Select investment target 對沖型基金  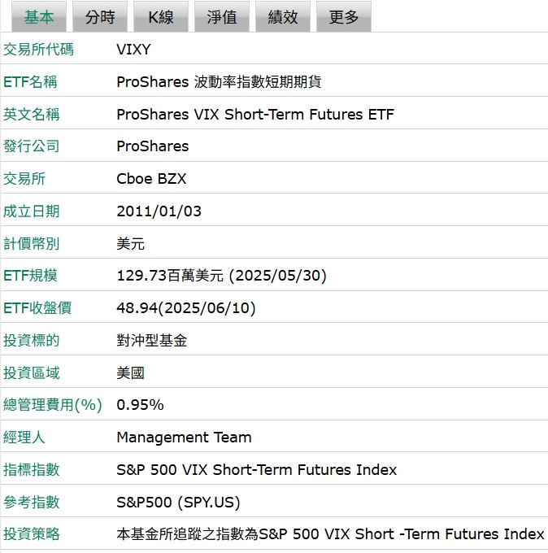(x=151, y=340)
